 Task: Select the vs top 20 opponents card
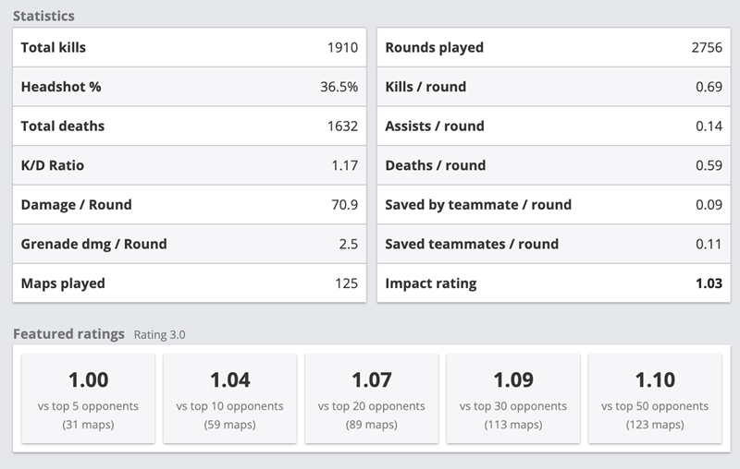tap(371, 398)
